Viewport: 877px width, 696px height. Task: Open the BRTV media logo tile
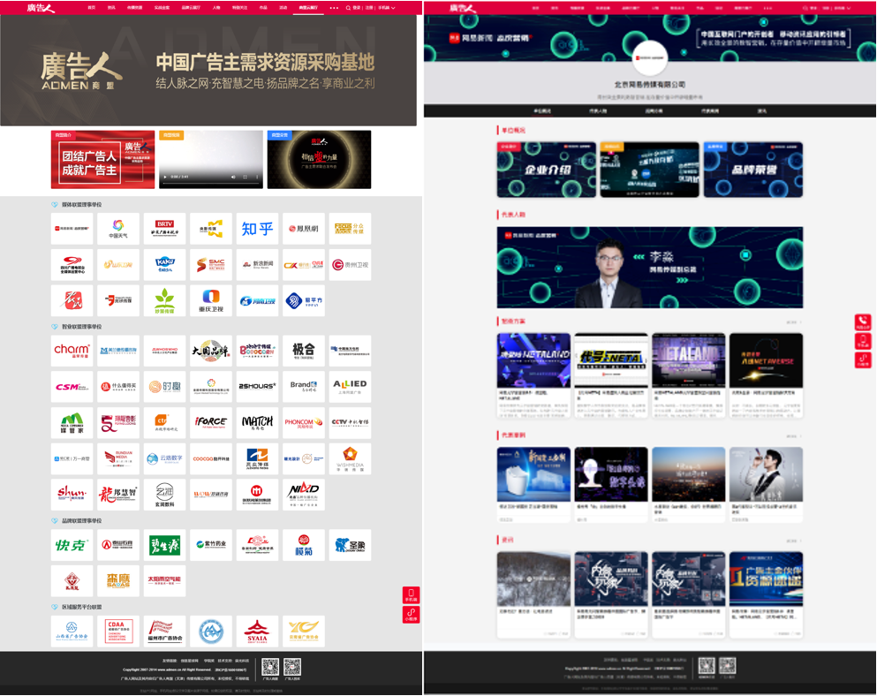(x=164, y=229)
